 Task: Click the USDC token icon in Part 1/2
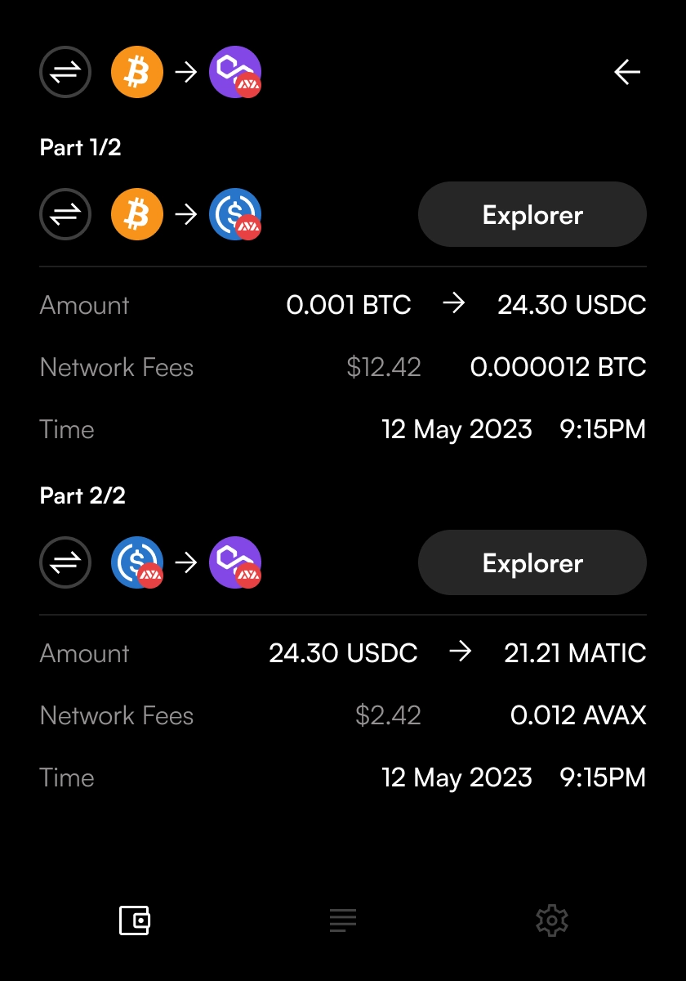235,214
